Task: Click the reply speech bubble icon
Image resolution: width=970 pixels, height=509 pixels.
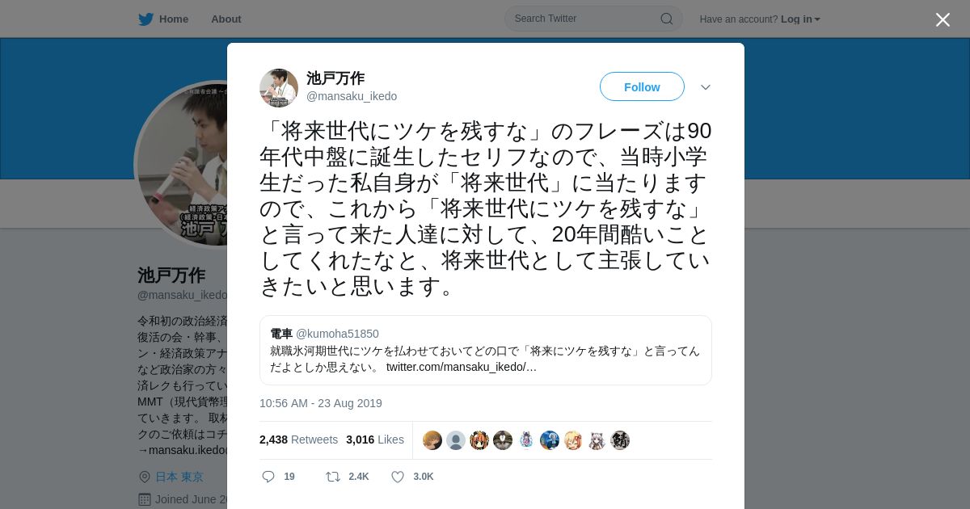Action: coord(269,477)
